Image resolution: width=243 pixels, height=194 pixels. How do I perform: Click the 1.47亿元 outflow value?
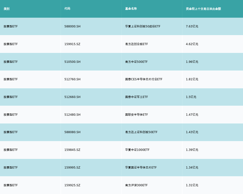click(x=192, y=115)
